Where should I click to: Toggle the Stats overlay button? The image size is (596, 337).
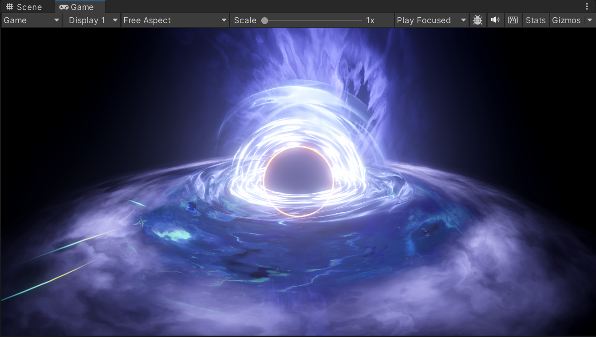click(535, 20)
